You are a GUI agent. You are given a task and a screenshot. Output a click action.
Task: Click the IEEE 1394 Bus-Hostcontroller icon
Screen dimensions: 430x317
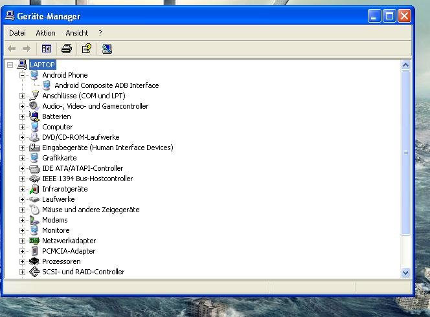(x=34, y=179)
